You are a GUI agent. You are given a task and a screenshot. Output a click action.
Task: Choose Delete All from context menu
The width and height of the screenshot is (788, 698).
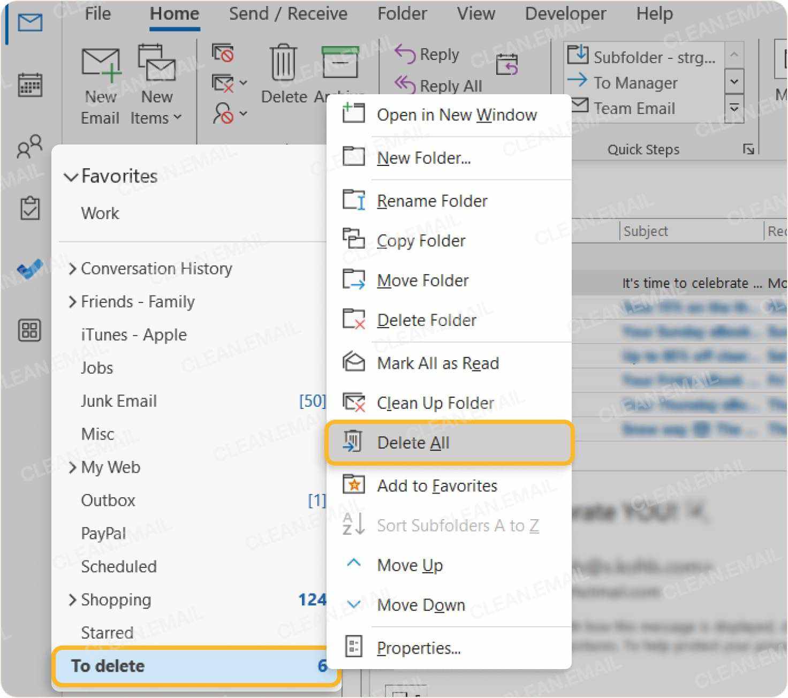pos(413,443)
